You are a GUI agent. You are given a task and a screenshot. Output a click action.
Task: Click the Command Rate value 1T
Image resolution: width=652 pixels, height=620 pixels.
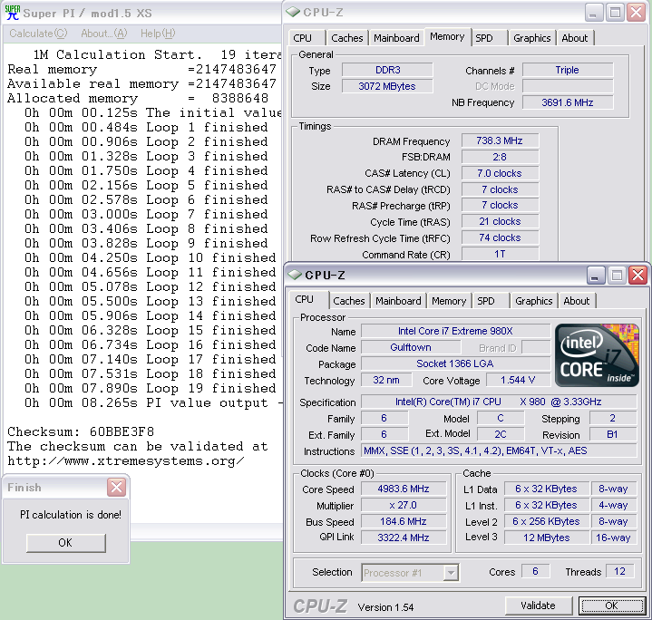(x=500, y=254)
